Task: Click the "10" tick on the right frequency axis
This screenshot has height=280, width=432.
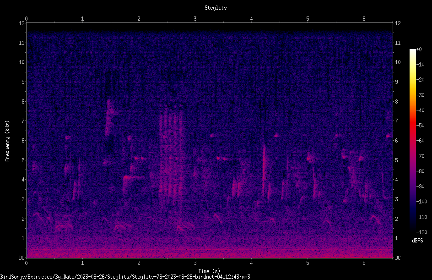Action: tap(398, 62)
